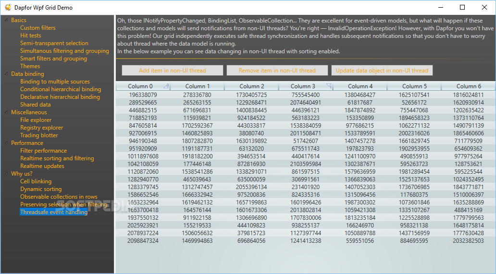Select cell 711779509 in Column 6

pos(469,141)
